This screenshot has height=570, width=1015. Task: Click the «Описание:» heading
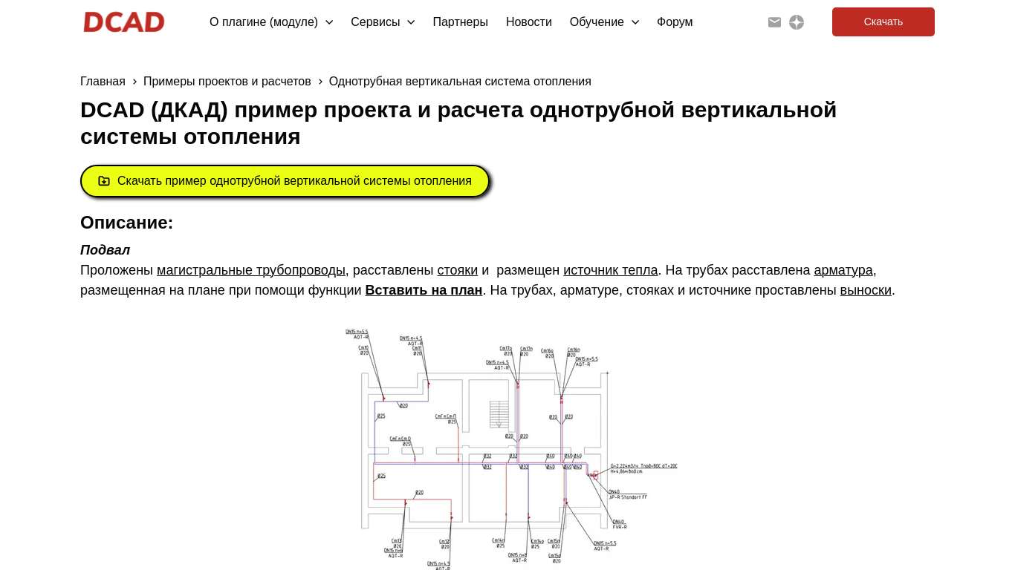[126, 223]
